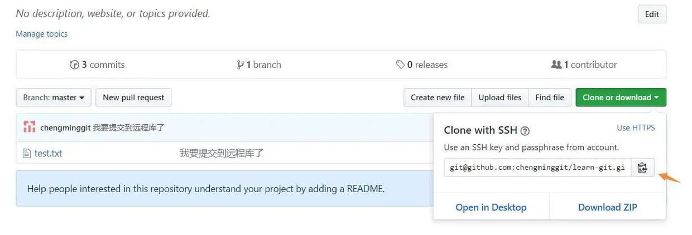View the 1 branch list
Screen dimensions: 692x235
pyautogui.click(x=259, y=65)
